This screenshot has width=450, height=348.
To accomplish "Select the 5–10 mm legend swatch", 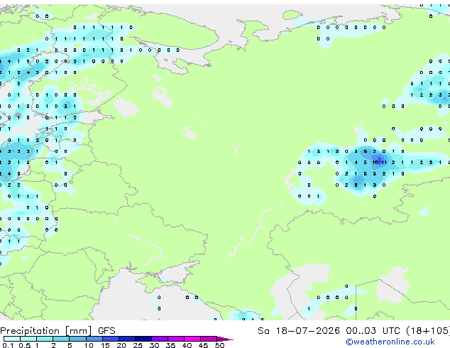I will 77,339.
